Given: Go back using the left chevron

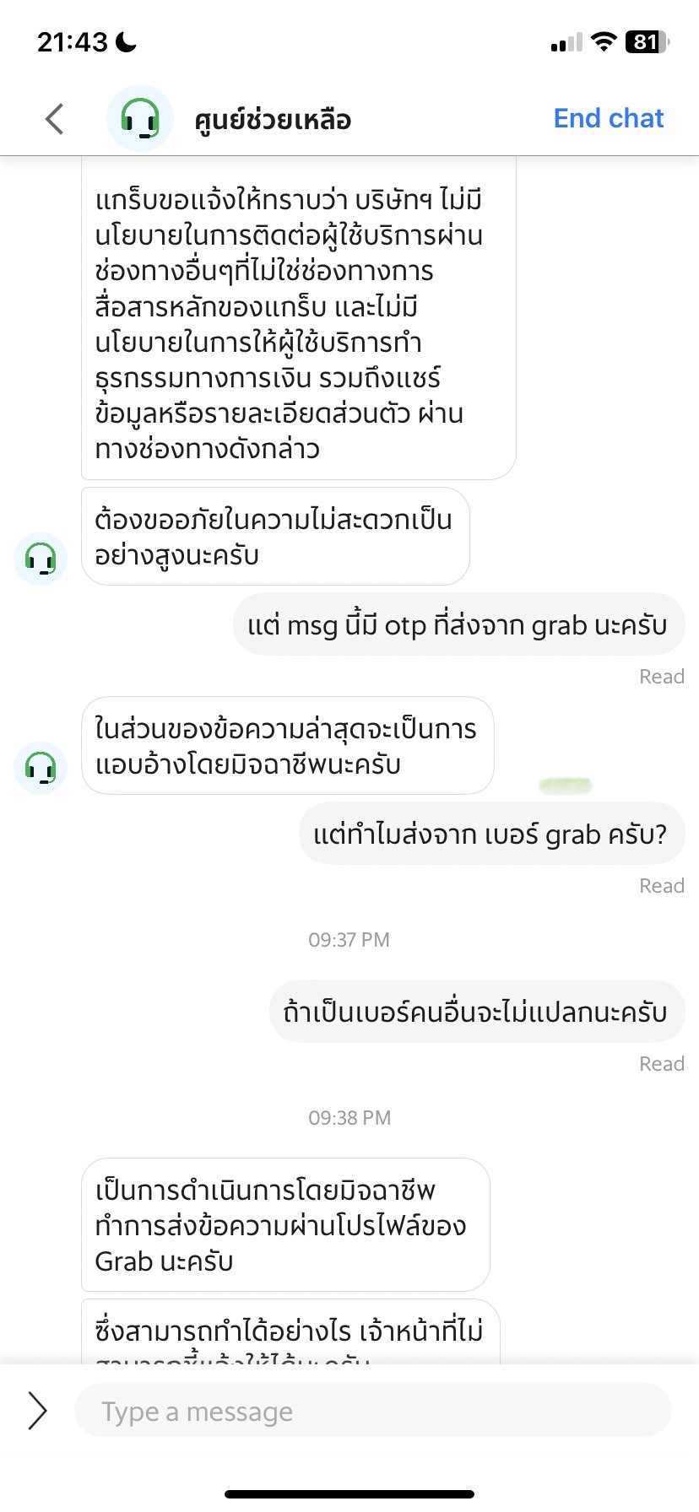Looking at the screenshot, I should coord(55,119).
